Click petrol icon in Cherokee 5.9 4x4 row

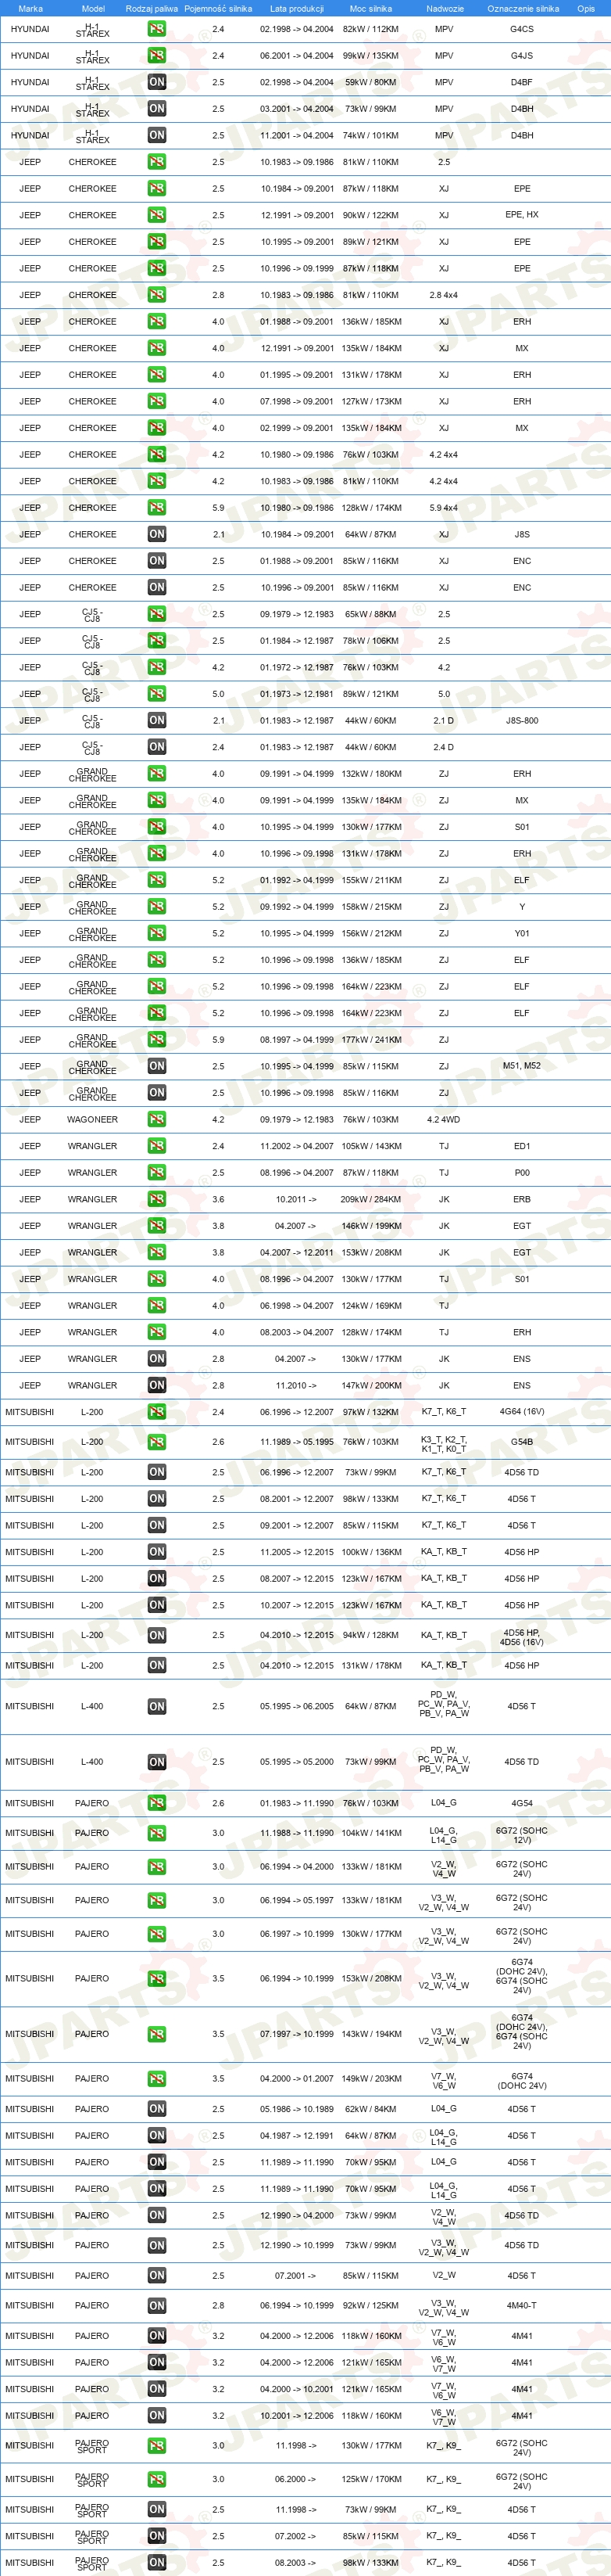click(x=157, y=508)
